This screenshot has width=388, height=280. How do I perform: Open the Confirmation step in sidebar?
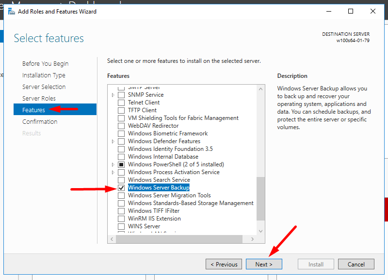click(x=40, y=121)
